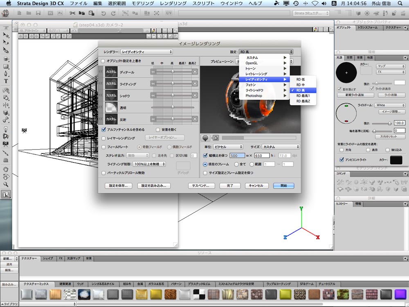Click the width field showing 500
This screenshot has height=307, width=409.
point(237,156)
